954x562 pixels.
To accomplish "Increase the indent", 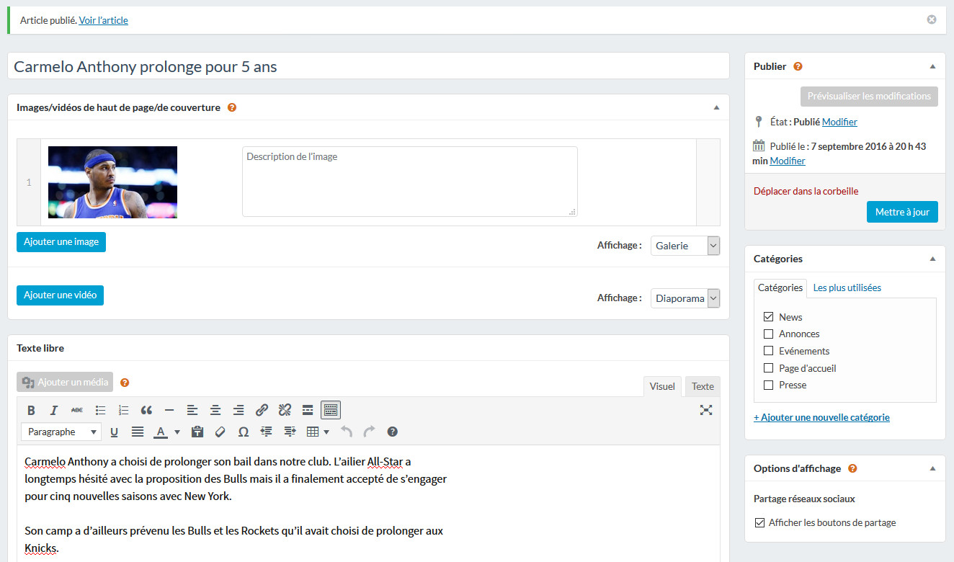I will (290, 432).
